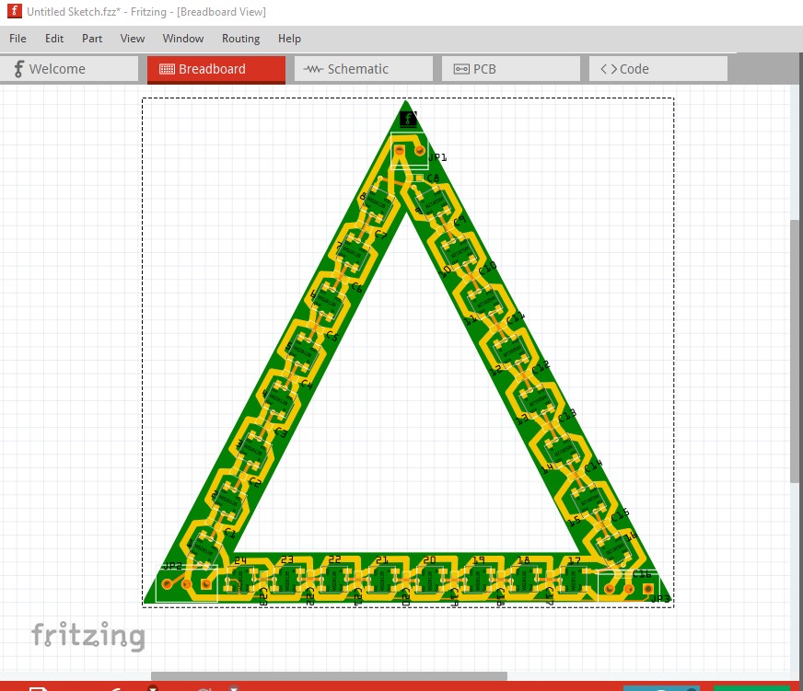Viewport: 803px width, 691px height.
Task: Click the LED chip labeled 21
Action: (381, 579)
